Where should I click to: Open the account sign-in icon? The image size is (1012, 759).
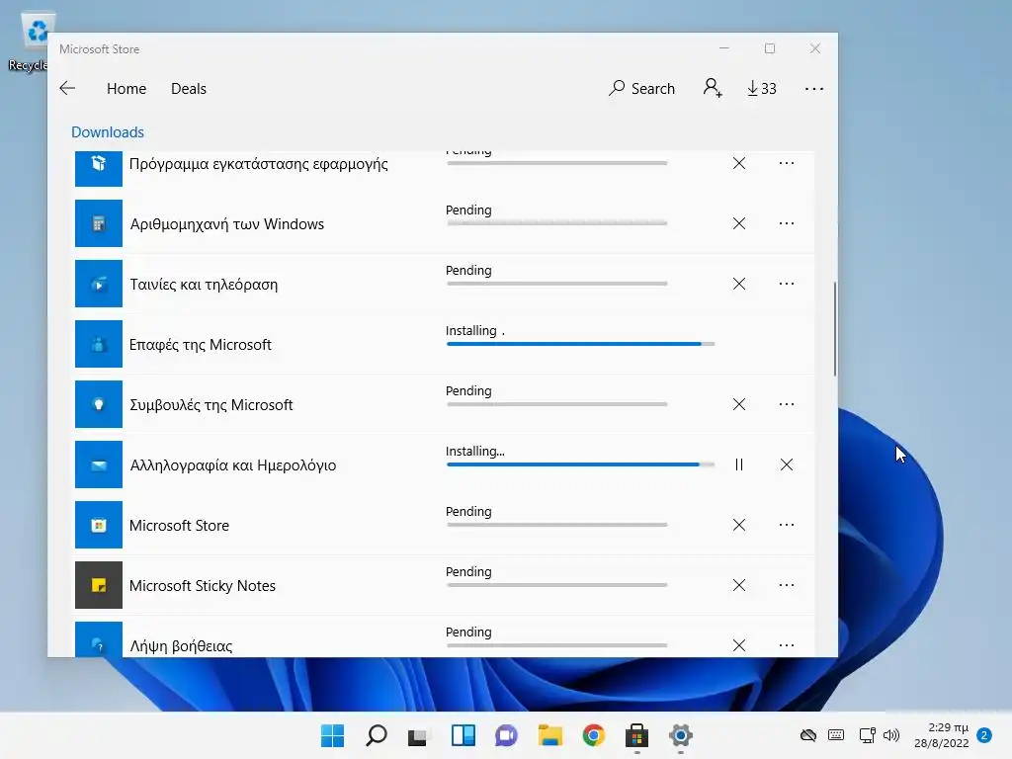[713, 88]
